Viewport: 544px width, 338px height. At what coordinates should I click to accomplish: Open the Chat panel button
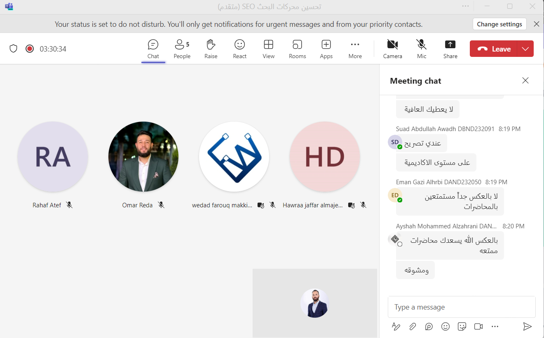(x=153, y=49)
